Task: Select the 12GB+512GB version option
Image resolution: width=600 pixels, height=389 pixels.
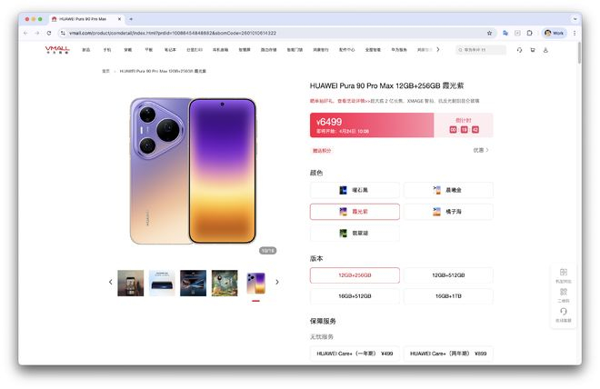Action: point(448,275)
